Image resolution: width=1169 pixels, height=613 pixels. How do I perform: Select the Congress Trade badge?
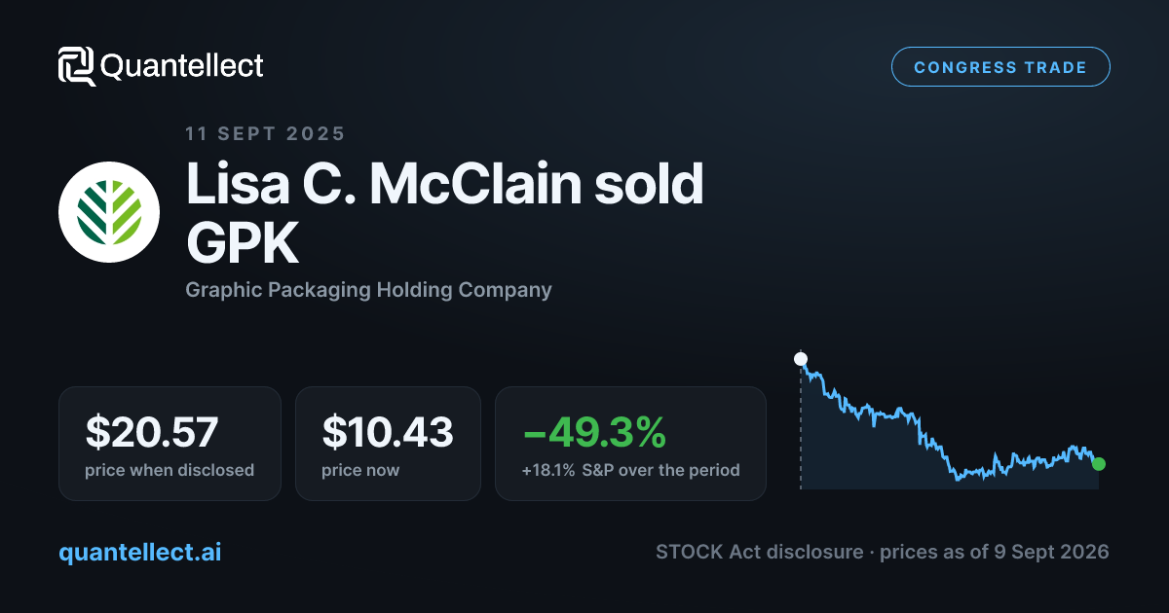click(x=1000, y=67)
